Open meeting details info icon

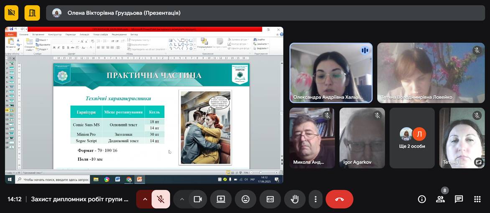422,199
